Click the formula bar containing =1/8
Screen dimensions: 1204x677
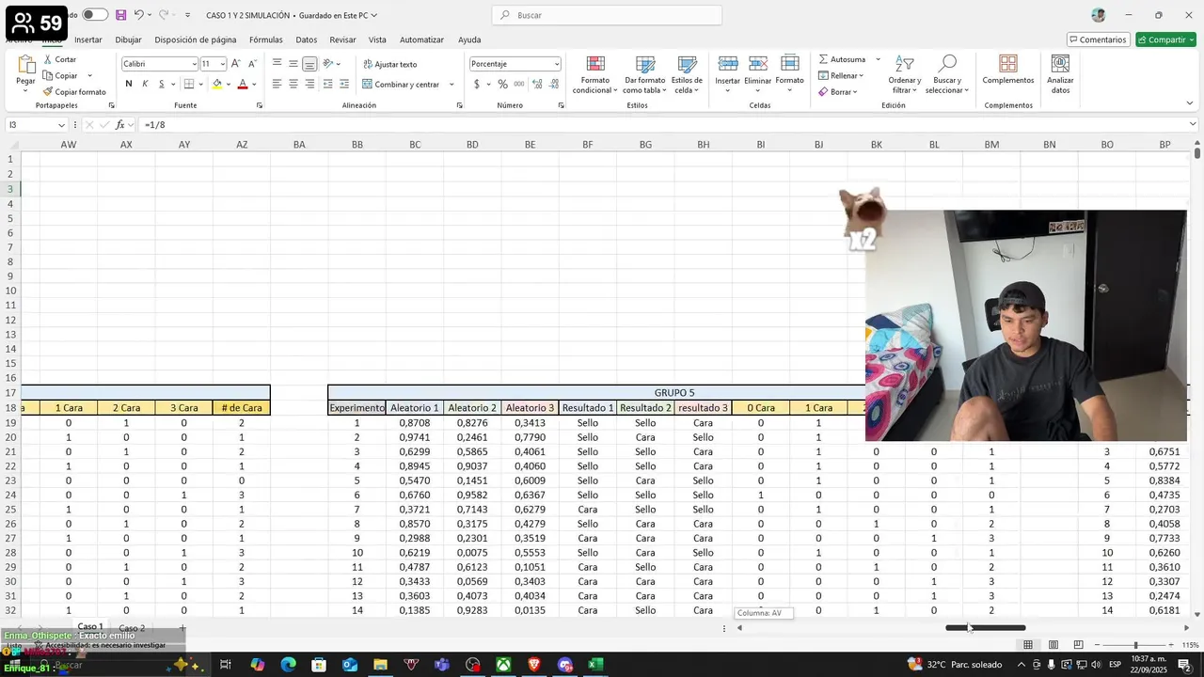coord(666,125)
